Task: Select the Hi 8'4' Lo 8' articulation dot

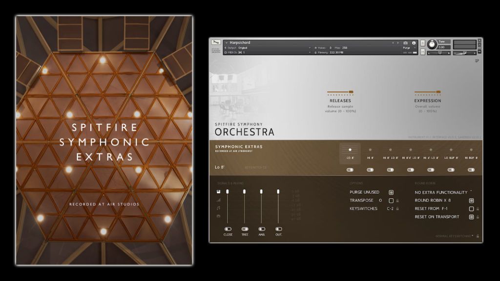Action: pos(411,150)
